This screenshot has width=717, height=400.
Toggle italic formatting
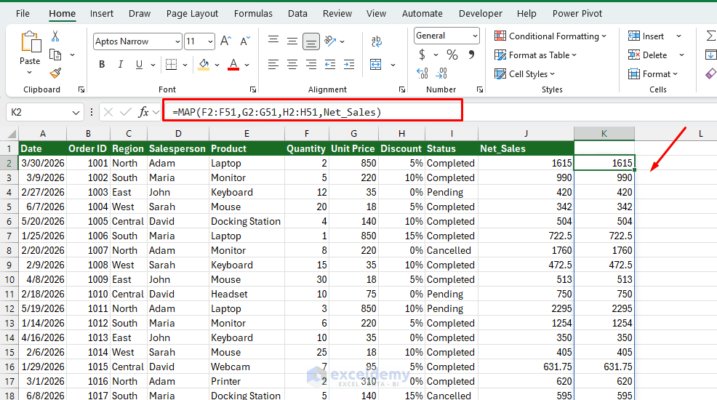click(120, 65)
